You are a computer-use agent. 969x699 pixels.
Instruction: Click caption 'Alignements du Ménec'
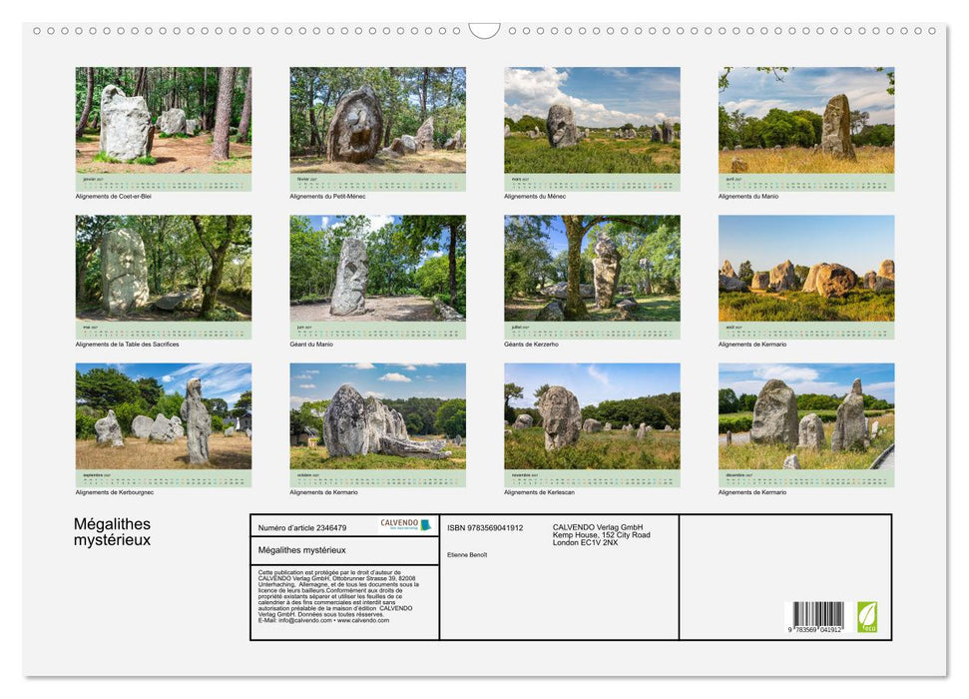(535, 196)
